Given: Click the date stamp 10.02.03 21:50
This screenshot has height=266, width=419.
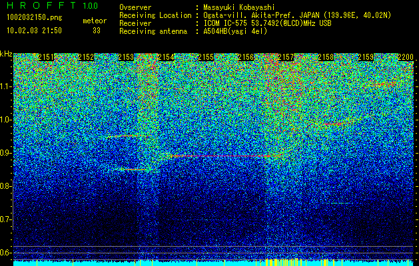Looking at the screenshot, I should tap(34, 31).
